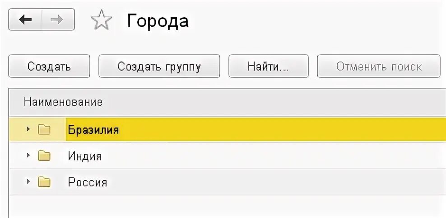Click the Индия folder icon
The height and width of the screenshot is (218, 446).
pos(44,156)
